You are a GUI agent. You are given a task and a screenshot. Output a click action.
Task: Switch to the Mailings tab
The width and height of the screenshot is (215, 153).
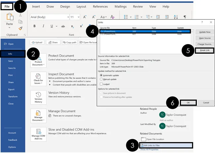pos(121,7)
